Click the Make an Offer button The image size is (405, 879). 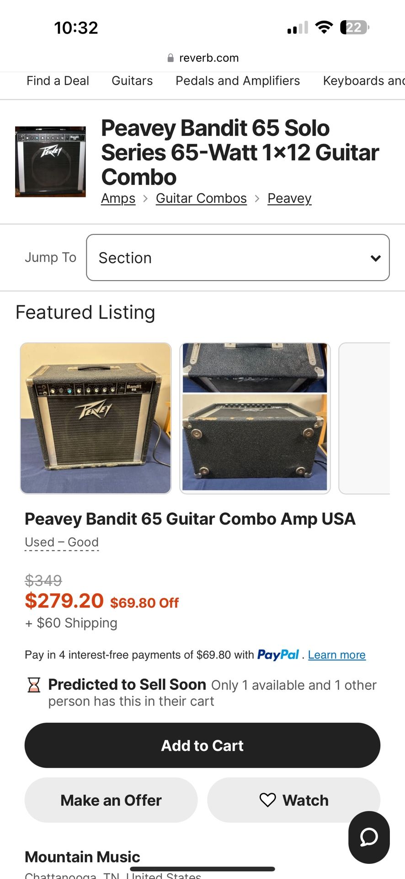(111, 800)
